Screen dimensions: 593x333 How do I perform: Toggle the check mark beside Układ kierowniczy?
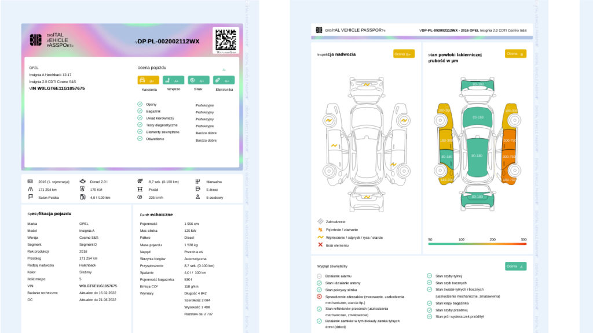tap(140, 118)
